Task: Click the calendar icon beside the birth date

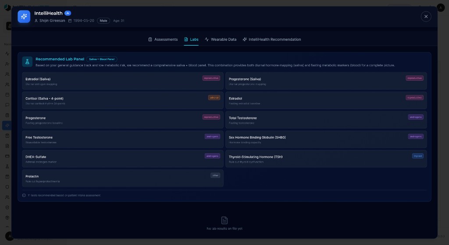Action: (x=70, y=21)
